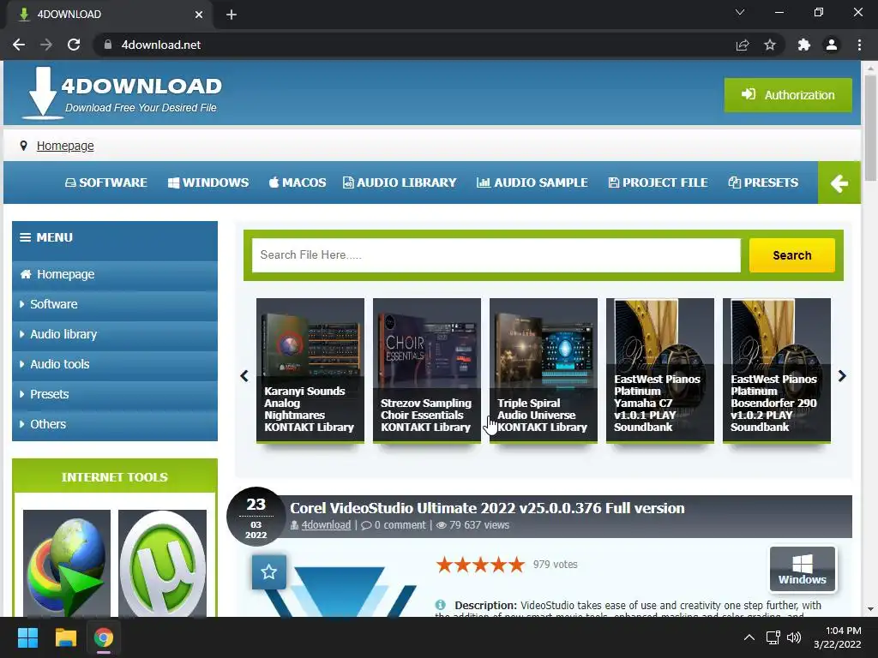
Task: Open the WINDOWS navigation menu
Action: (x=208, y=182)
